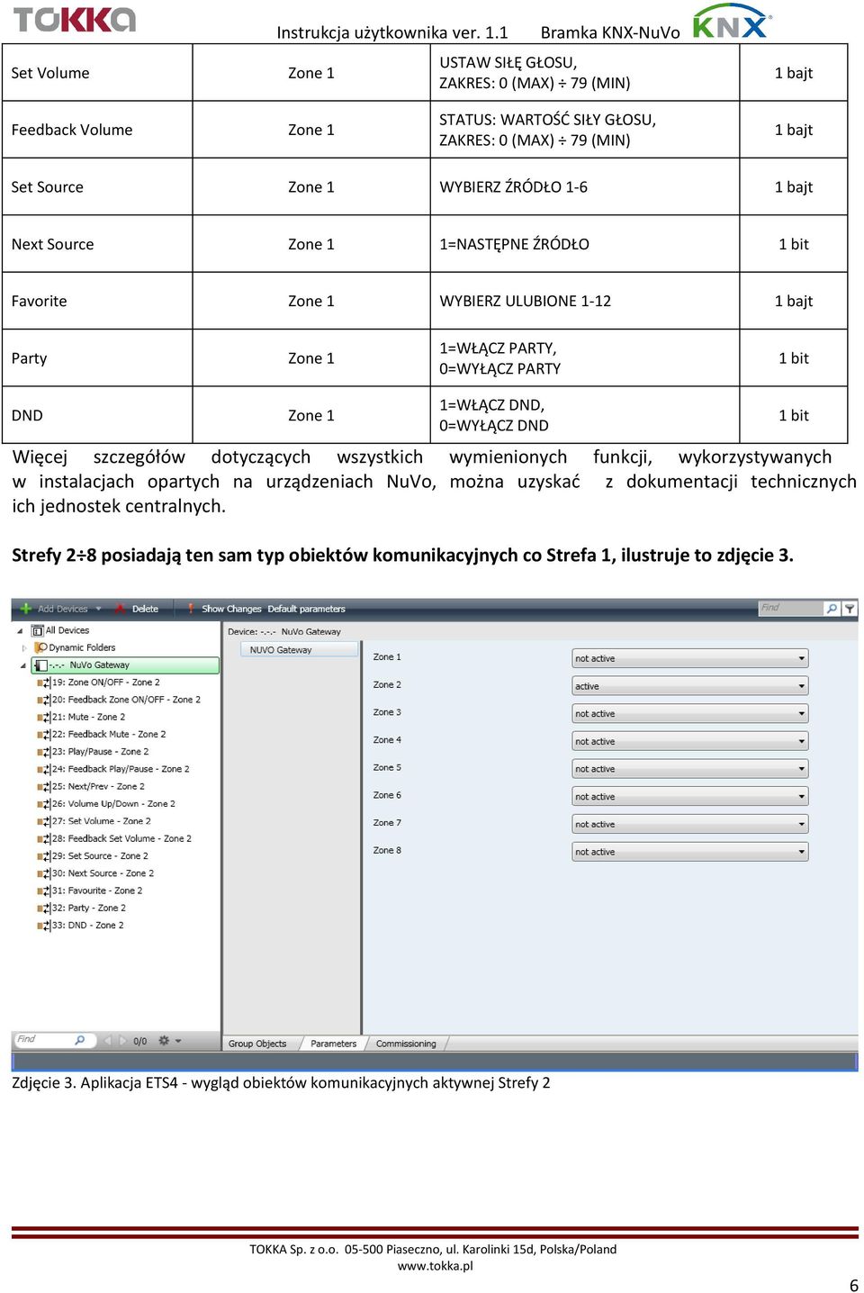Image resolution: width=864 pixels, height=1293 pixels.
Task: Click the Dynamic Folders icon
Action: [x=41, y=647]
